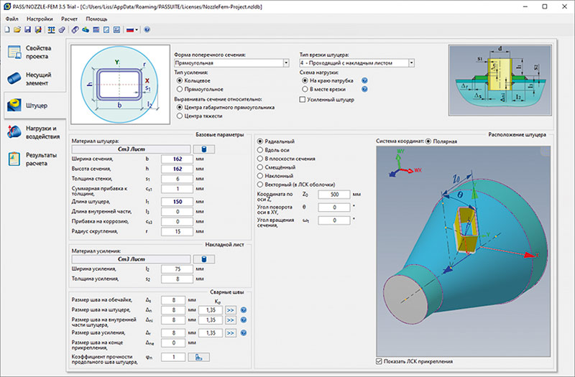575x377 pixels.
Task: Open the Расчет menu
Action: 69,19
